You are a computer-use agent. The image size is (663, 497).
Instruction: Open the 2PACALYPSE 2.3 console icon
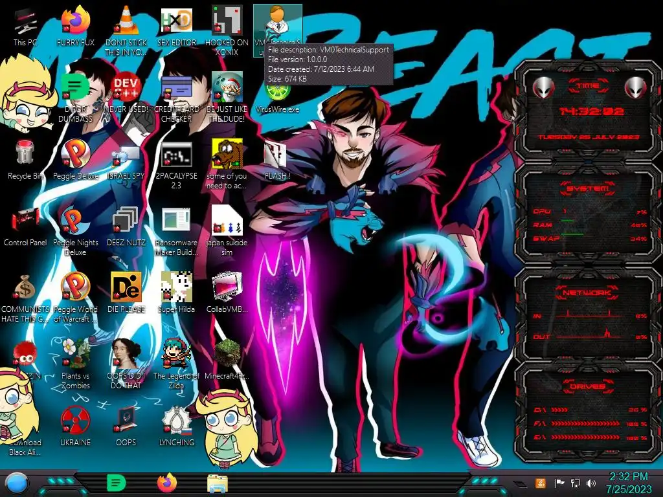point(176,165)
